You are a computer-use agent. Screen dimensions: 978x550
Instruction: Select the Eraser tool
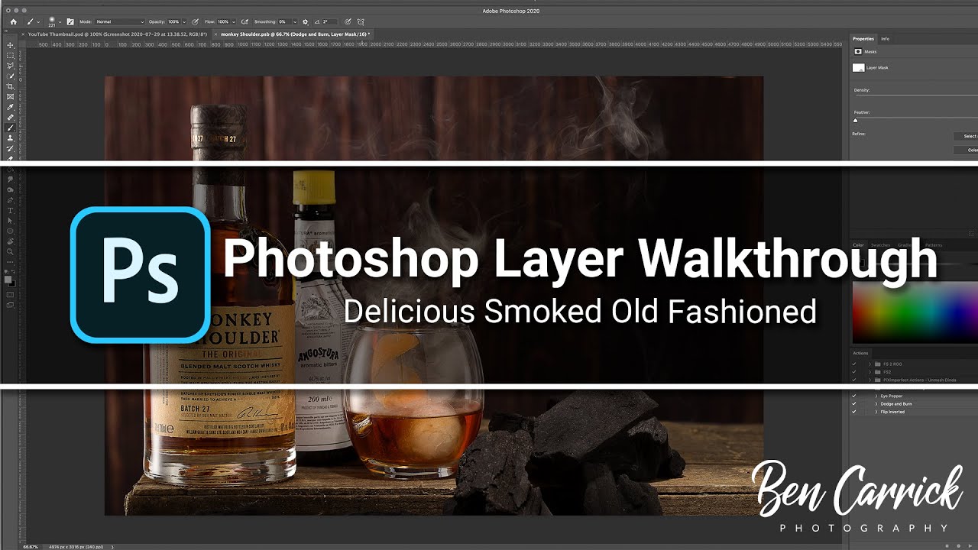[x=11, y=158]
